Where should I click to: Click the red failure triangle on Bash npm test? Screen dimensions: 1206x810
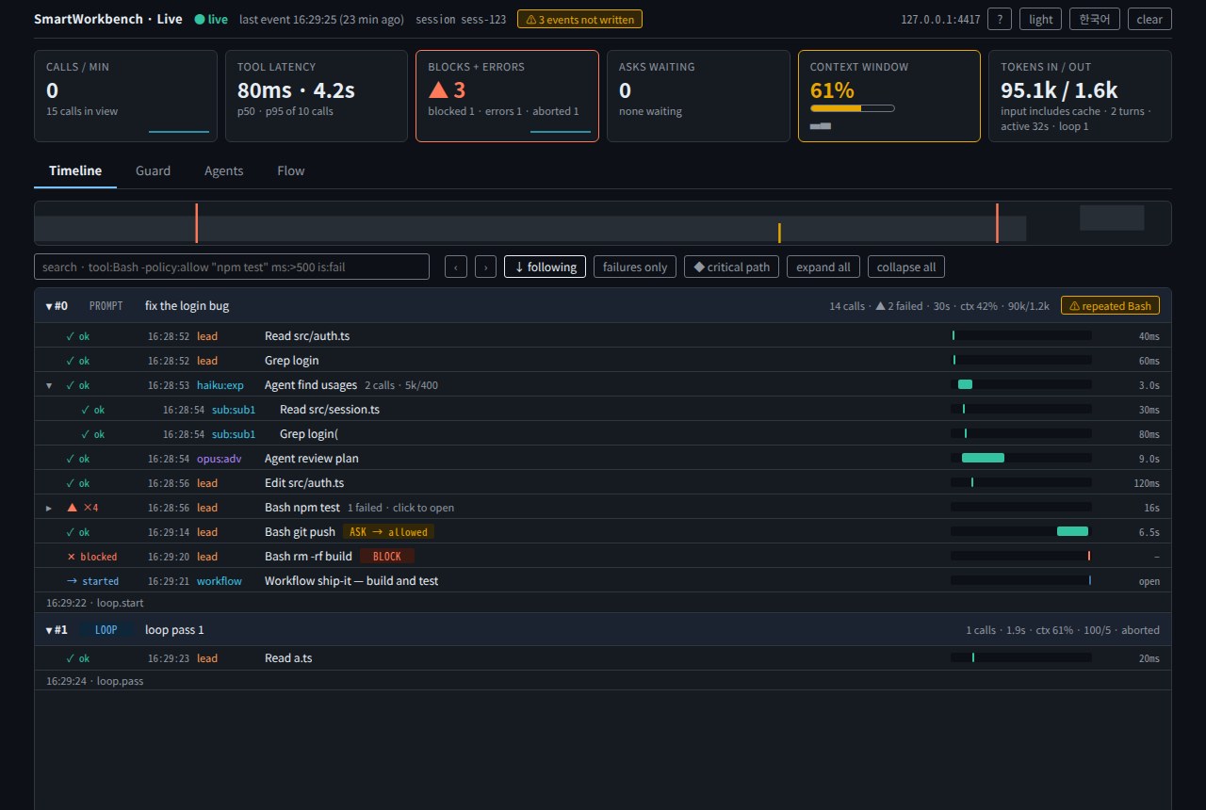point(72,508)
